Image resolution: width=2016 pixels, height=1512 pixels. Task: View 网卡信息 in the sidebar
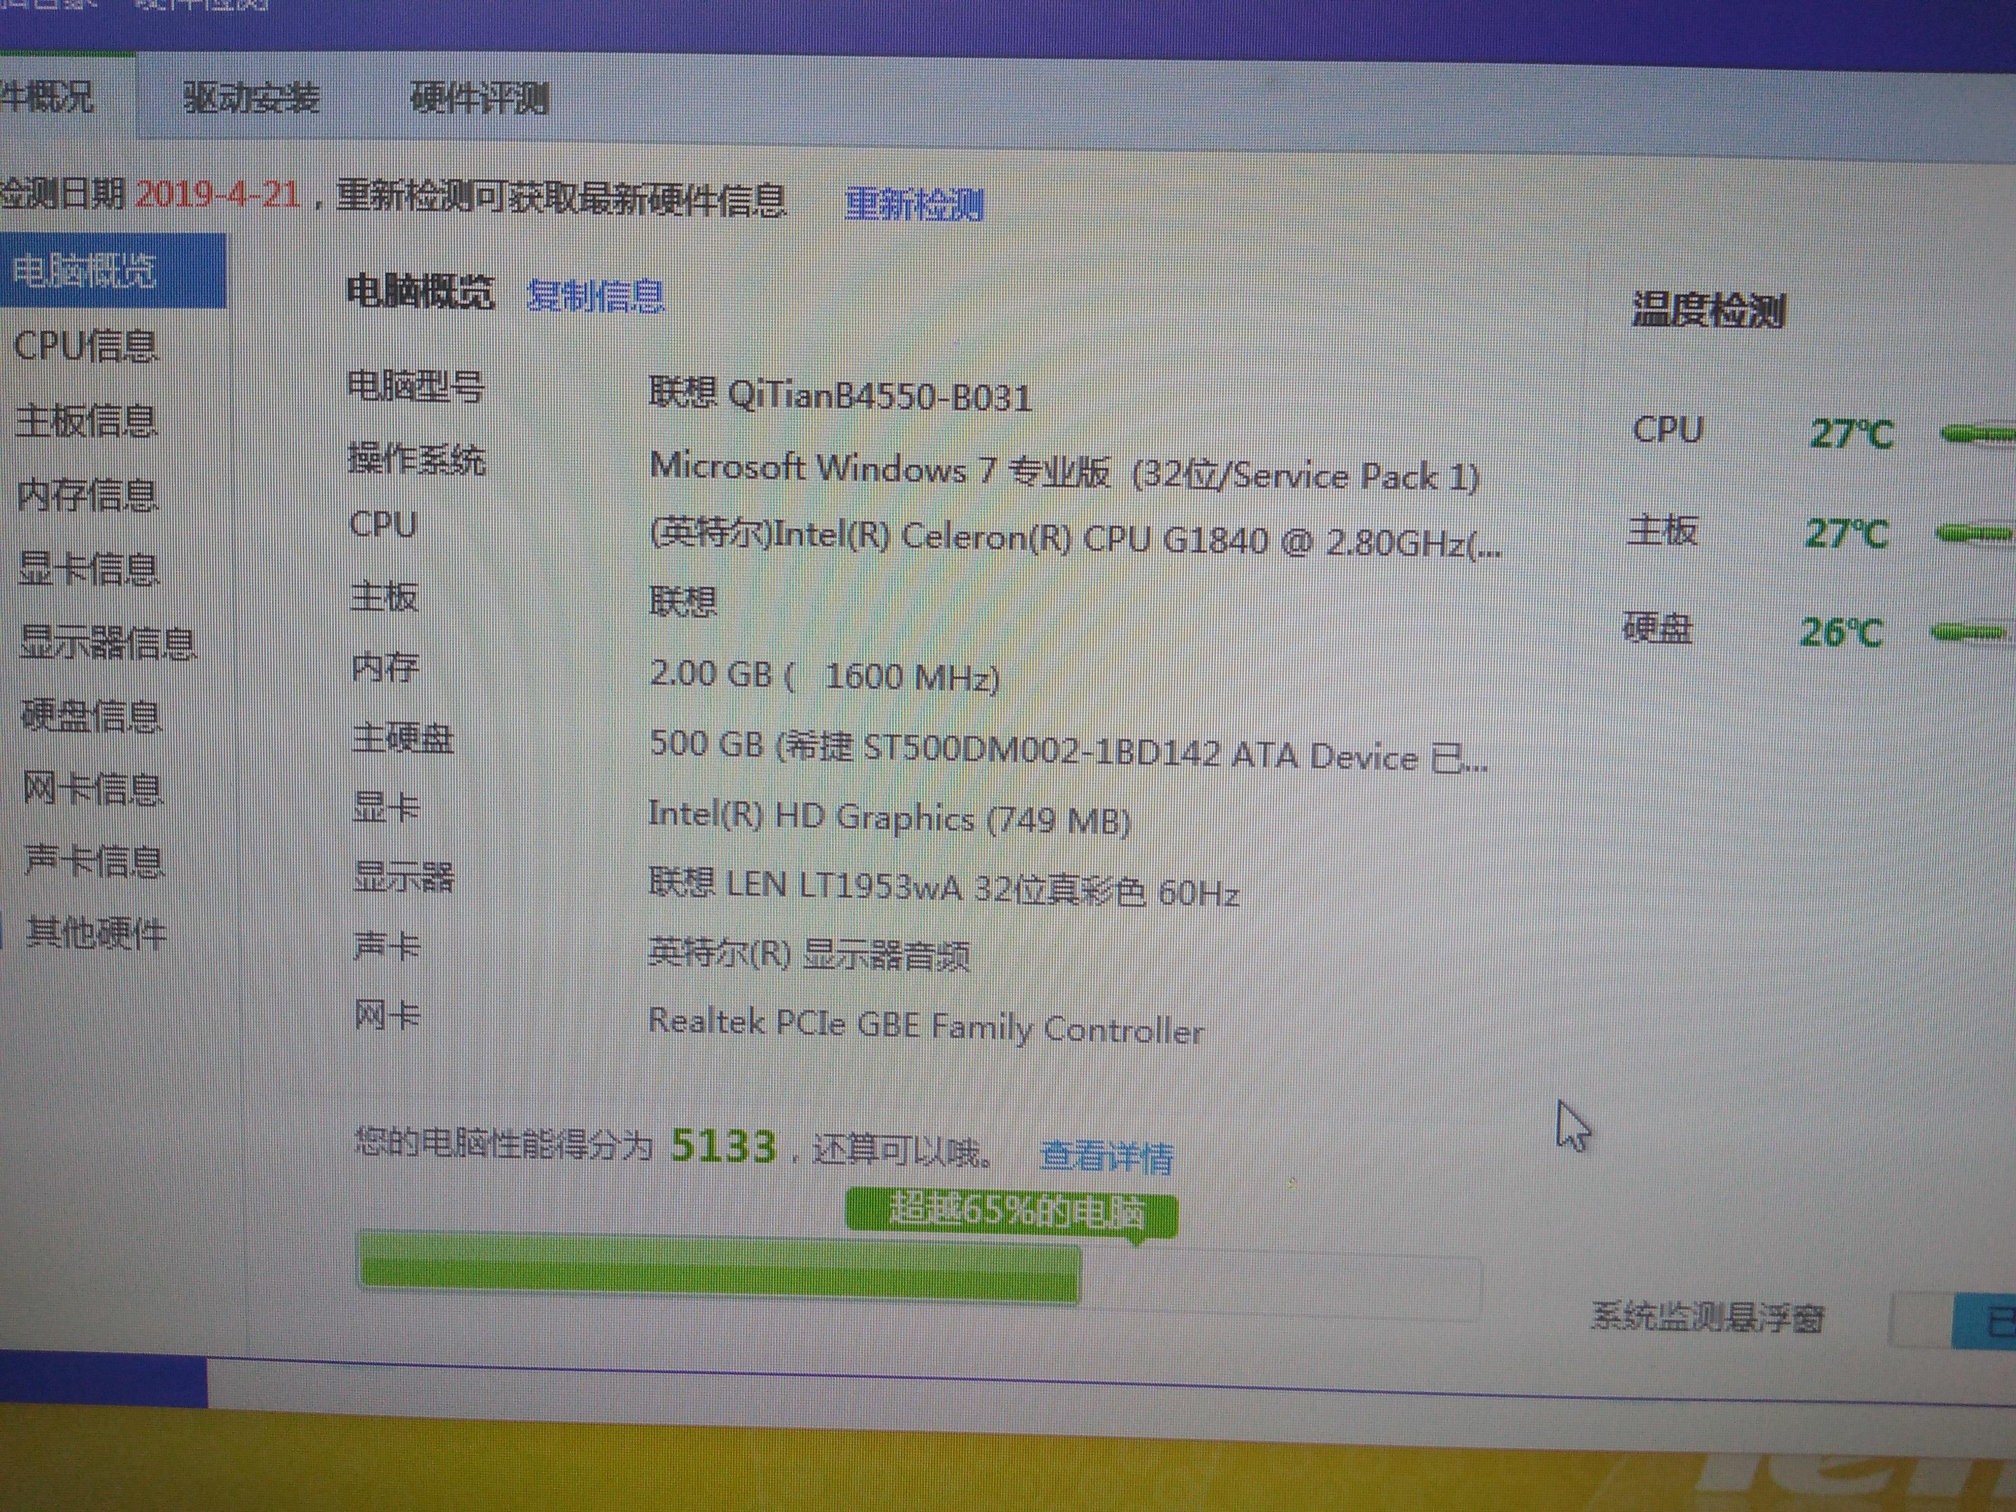(93, 789)
